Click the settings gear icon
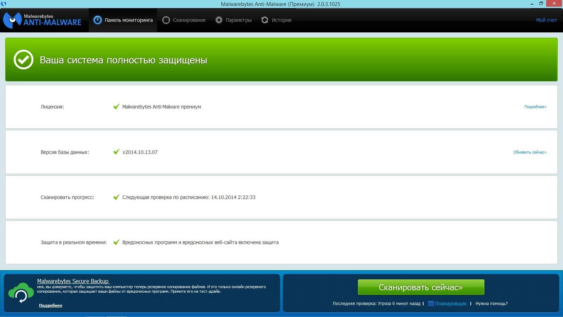The height and width of the screenshot is (317, 563). [x=219, y=20]
